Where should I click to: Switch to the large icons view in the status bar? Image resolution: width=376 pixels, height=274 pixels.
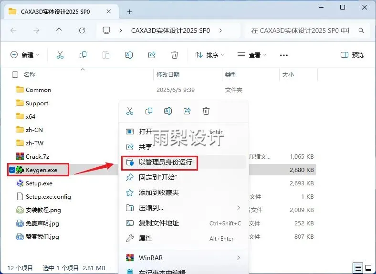click(x=368, y=268)
